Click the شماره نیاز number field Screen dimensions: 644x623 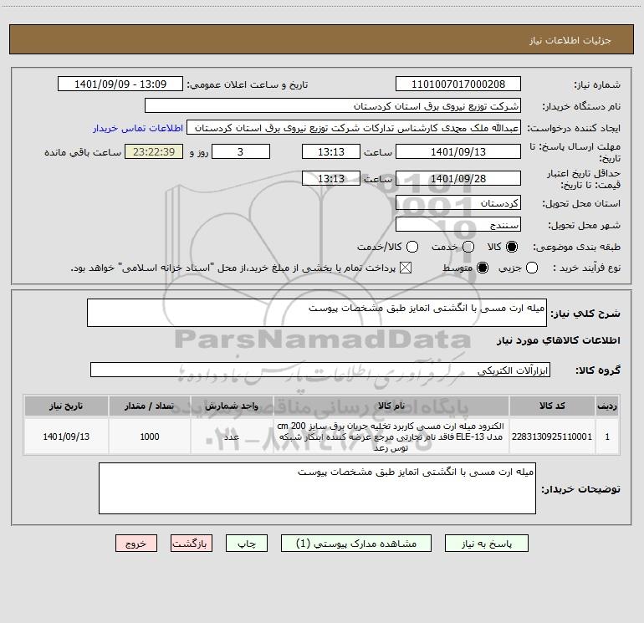coord(458,84)
